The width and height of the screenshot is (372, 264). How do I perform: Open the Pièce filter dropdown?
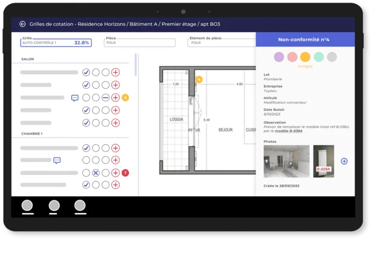[139, 43]
